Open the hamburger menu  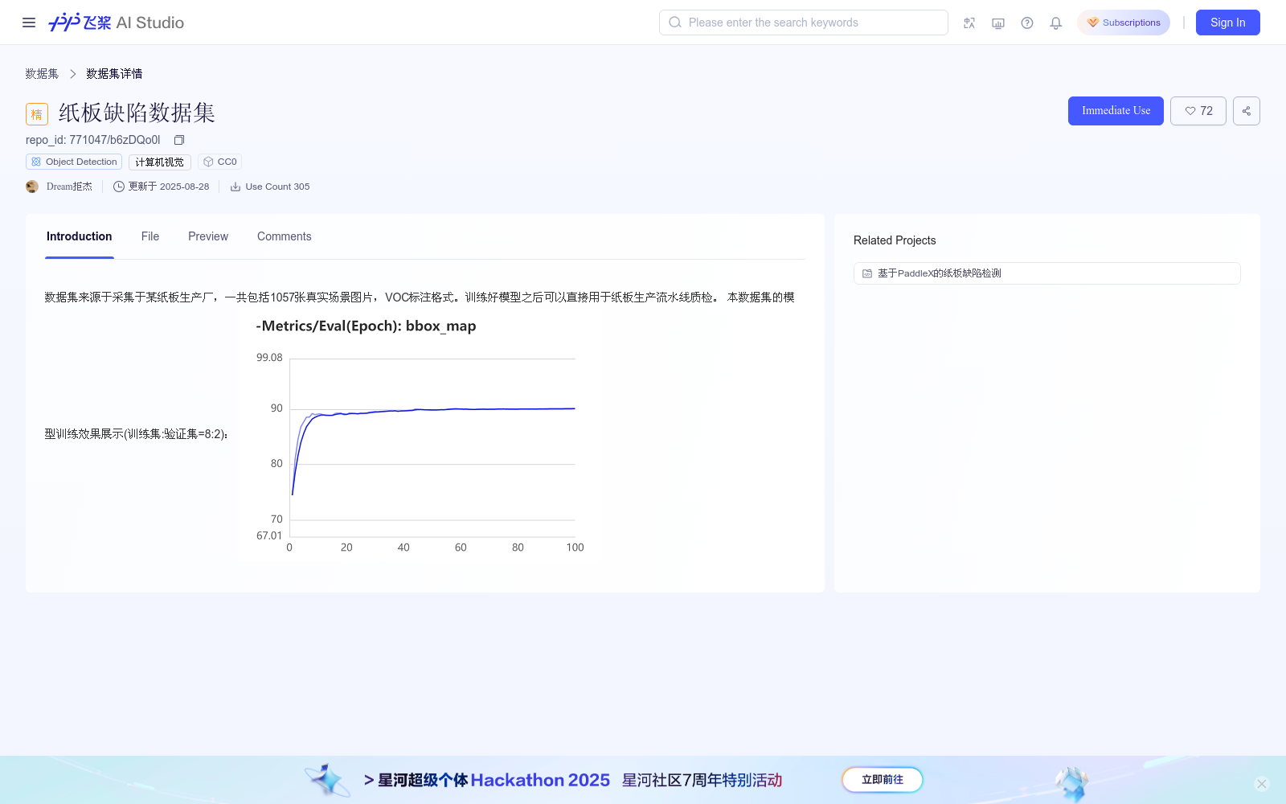(29, 23)
